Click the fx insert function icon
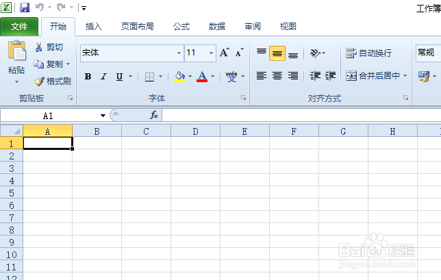441x280 pixels. 154,115
